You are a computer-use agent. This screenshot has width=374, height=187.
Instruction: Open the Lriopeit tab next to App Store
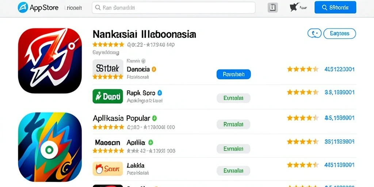[73, 8]
